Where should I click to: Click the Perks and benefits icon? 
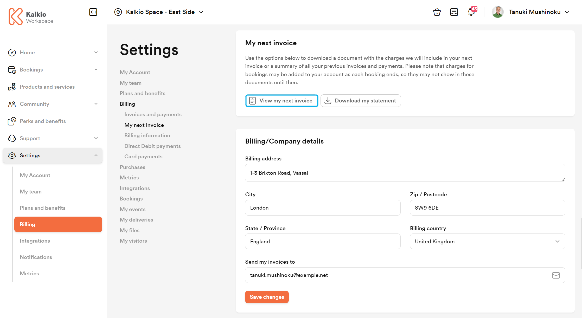(x=12, y=121)
